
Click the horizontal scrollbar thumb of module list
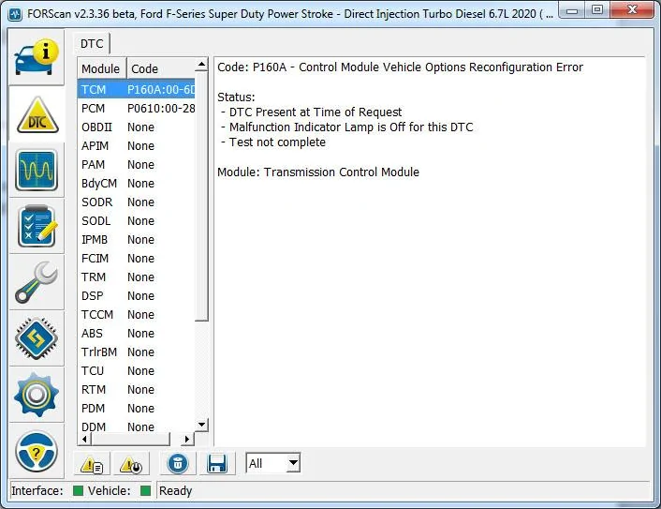pos(131,439)
